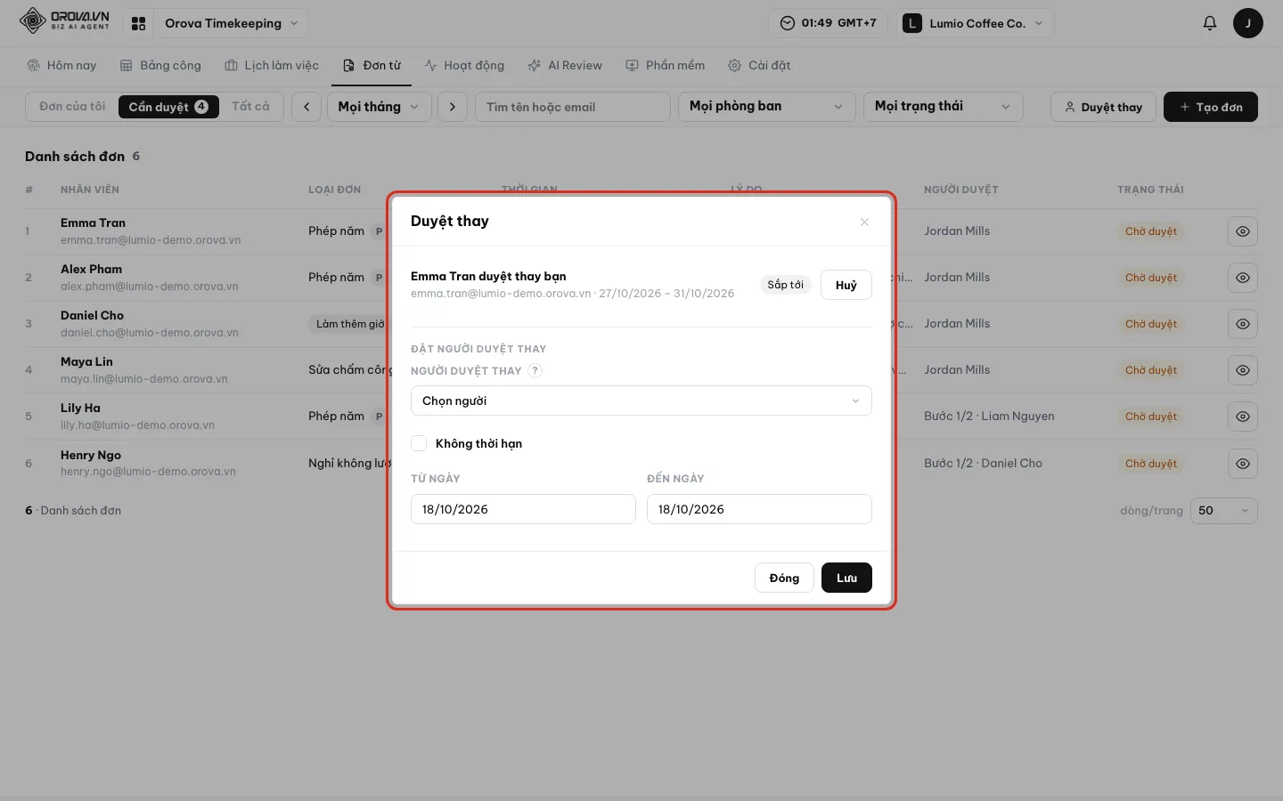View Maya Lin's request with eye icon

1243,370
